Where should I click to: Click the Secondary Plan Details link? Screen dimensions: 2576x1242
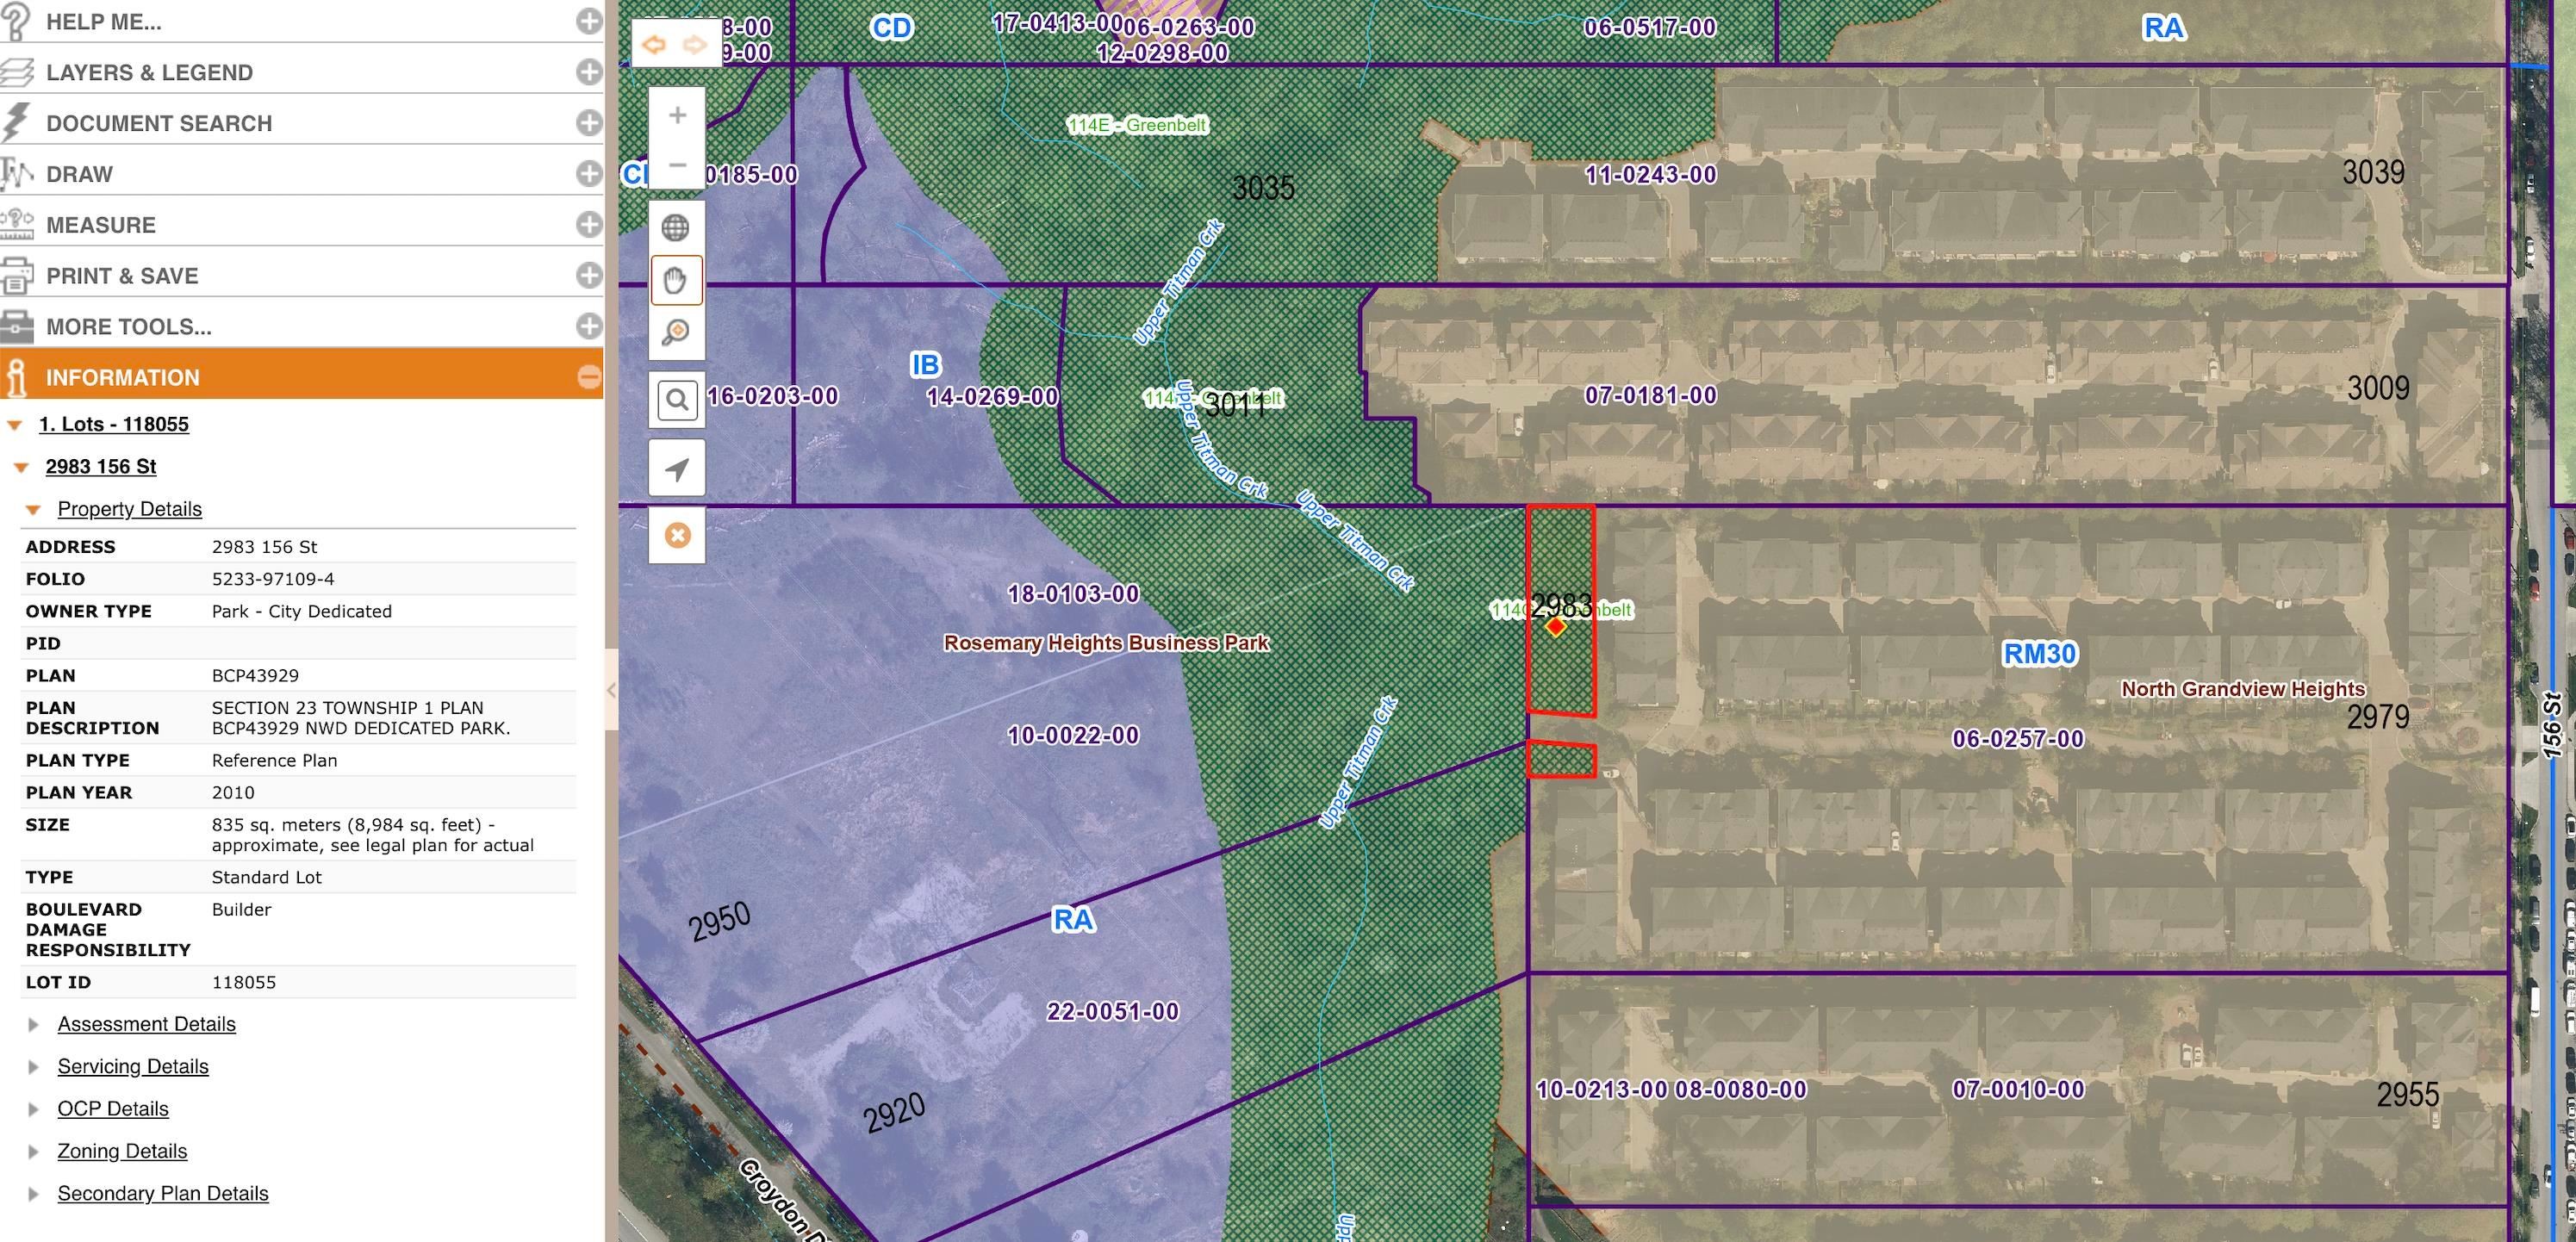(x=163, y=1193)
